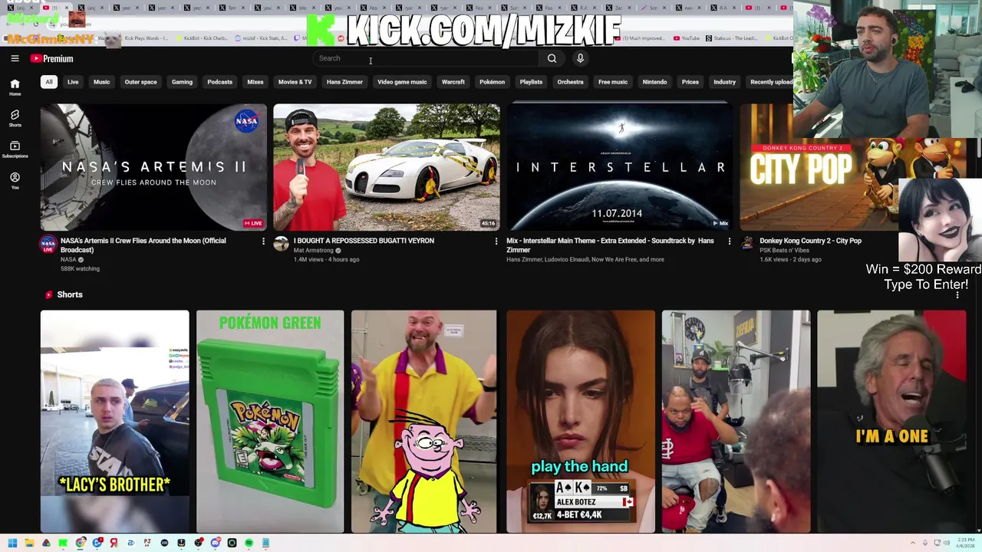Open the YouTube hamburger guide menu
982x552 pixels.
[x=15, y=58]
